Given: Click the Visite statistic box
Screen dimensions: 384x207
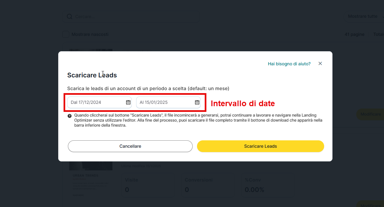Looking at the screenshot, I should tap(148, 185).
